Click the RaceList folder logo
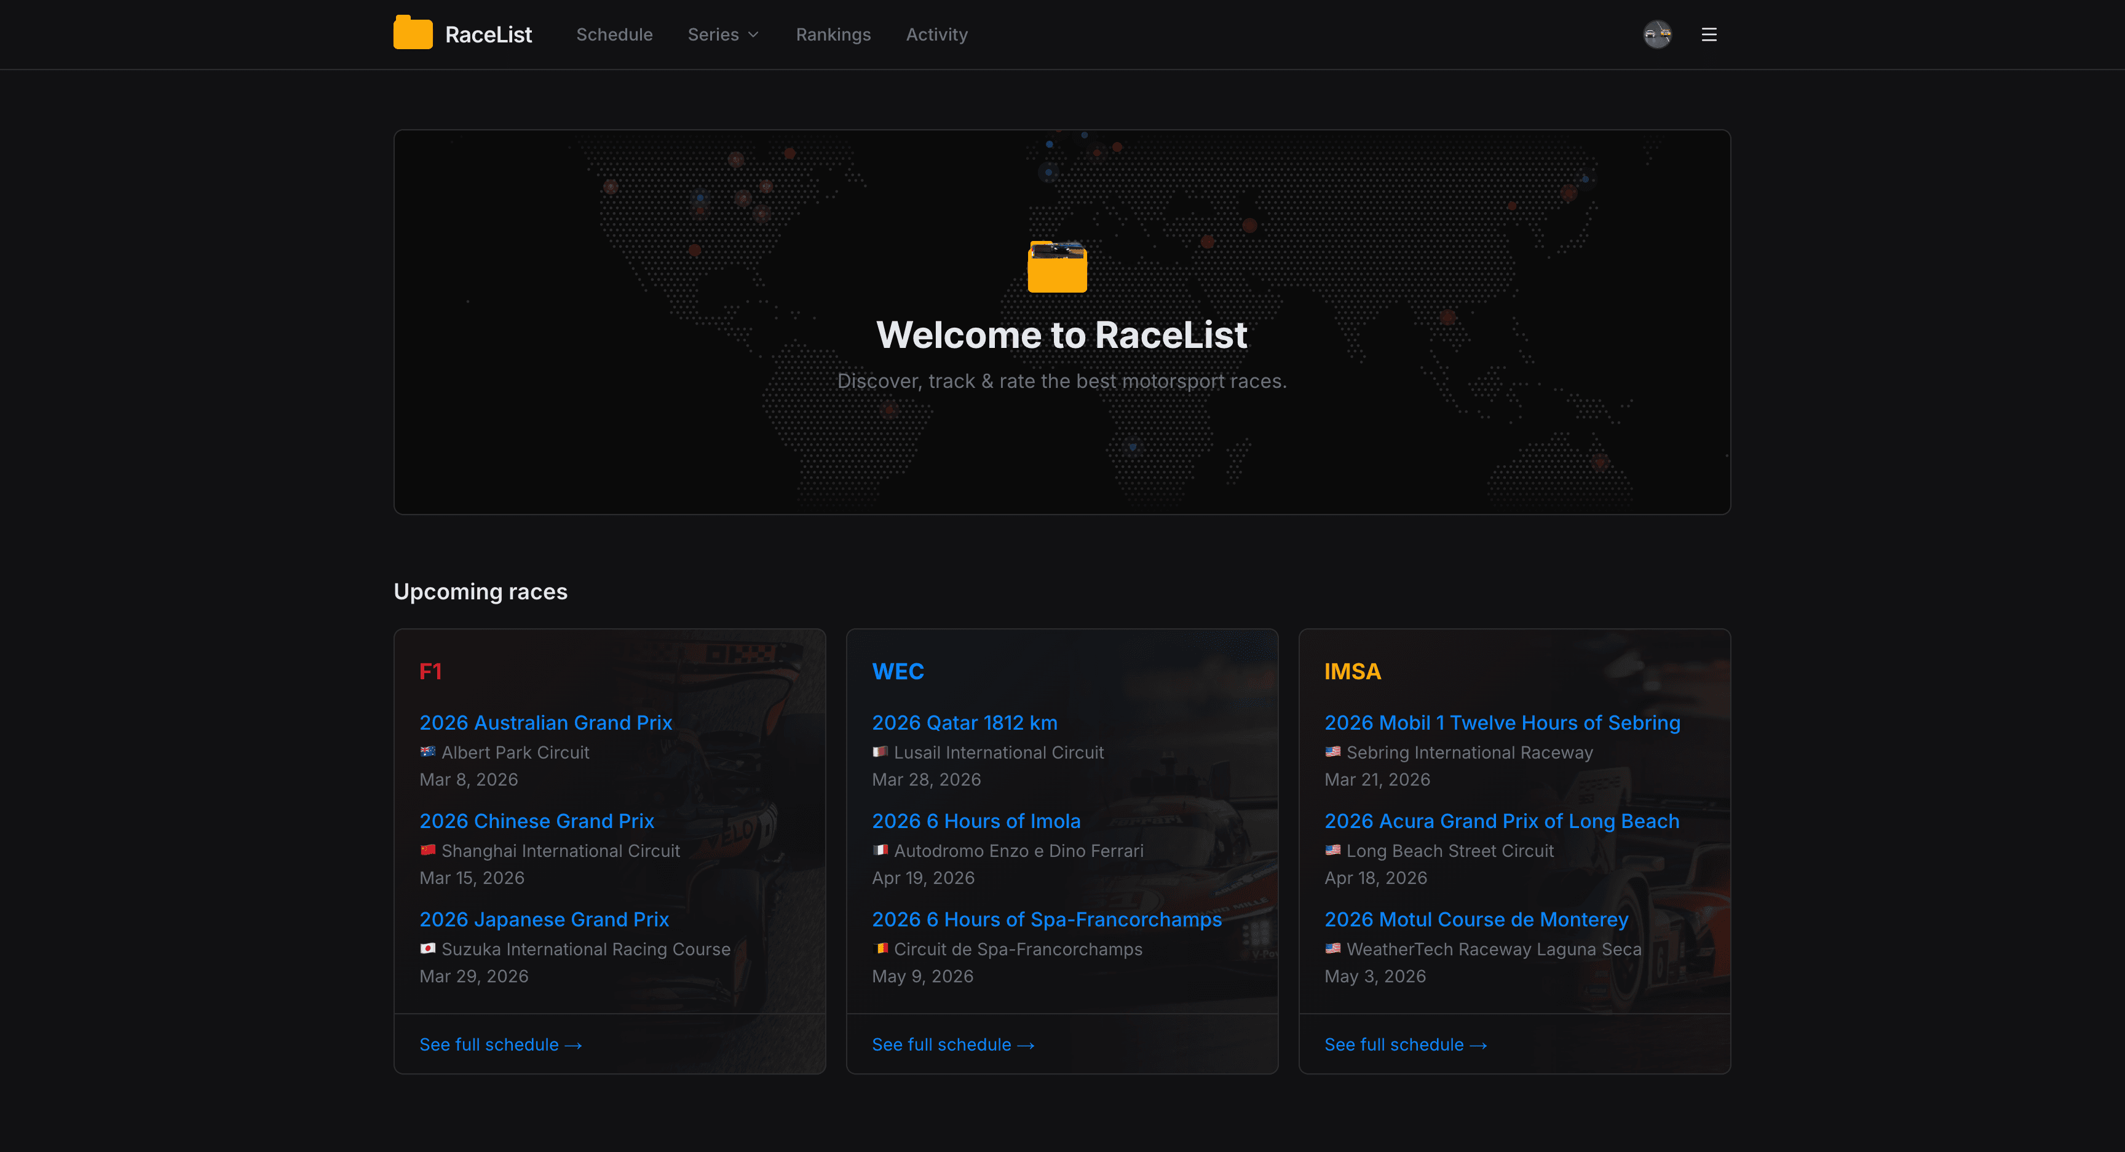The height and width of the screenshot is (1152, 2125). [413, 33]
